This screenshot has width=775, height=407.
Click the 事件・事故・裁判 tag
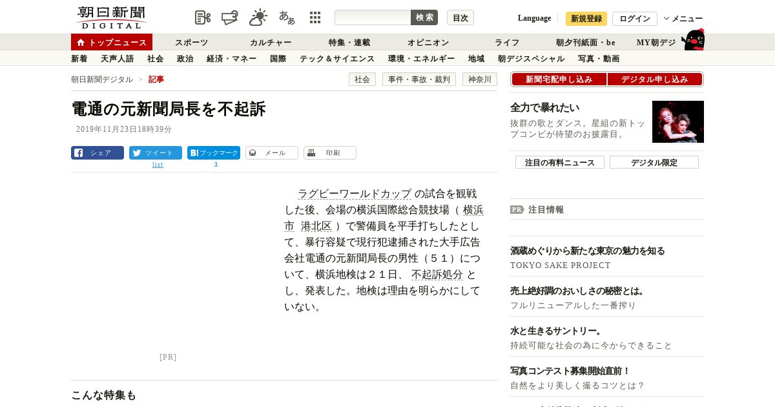[x=419, y=79]
